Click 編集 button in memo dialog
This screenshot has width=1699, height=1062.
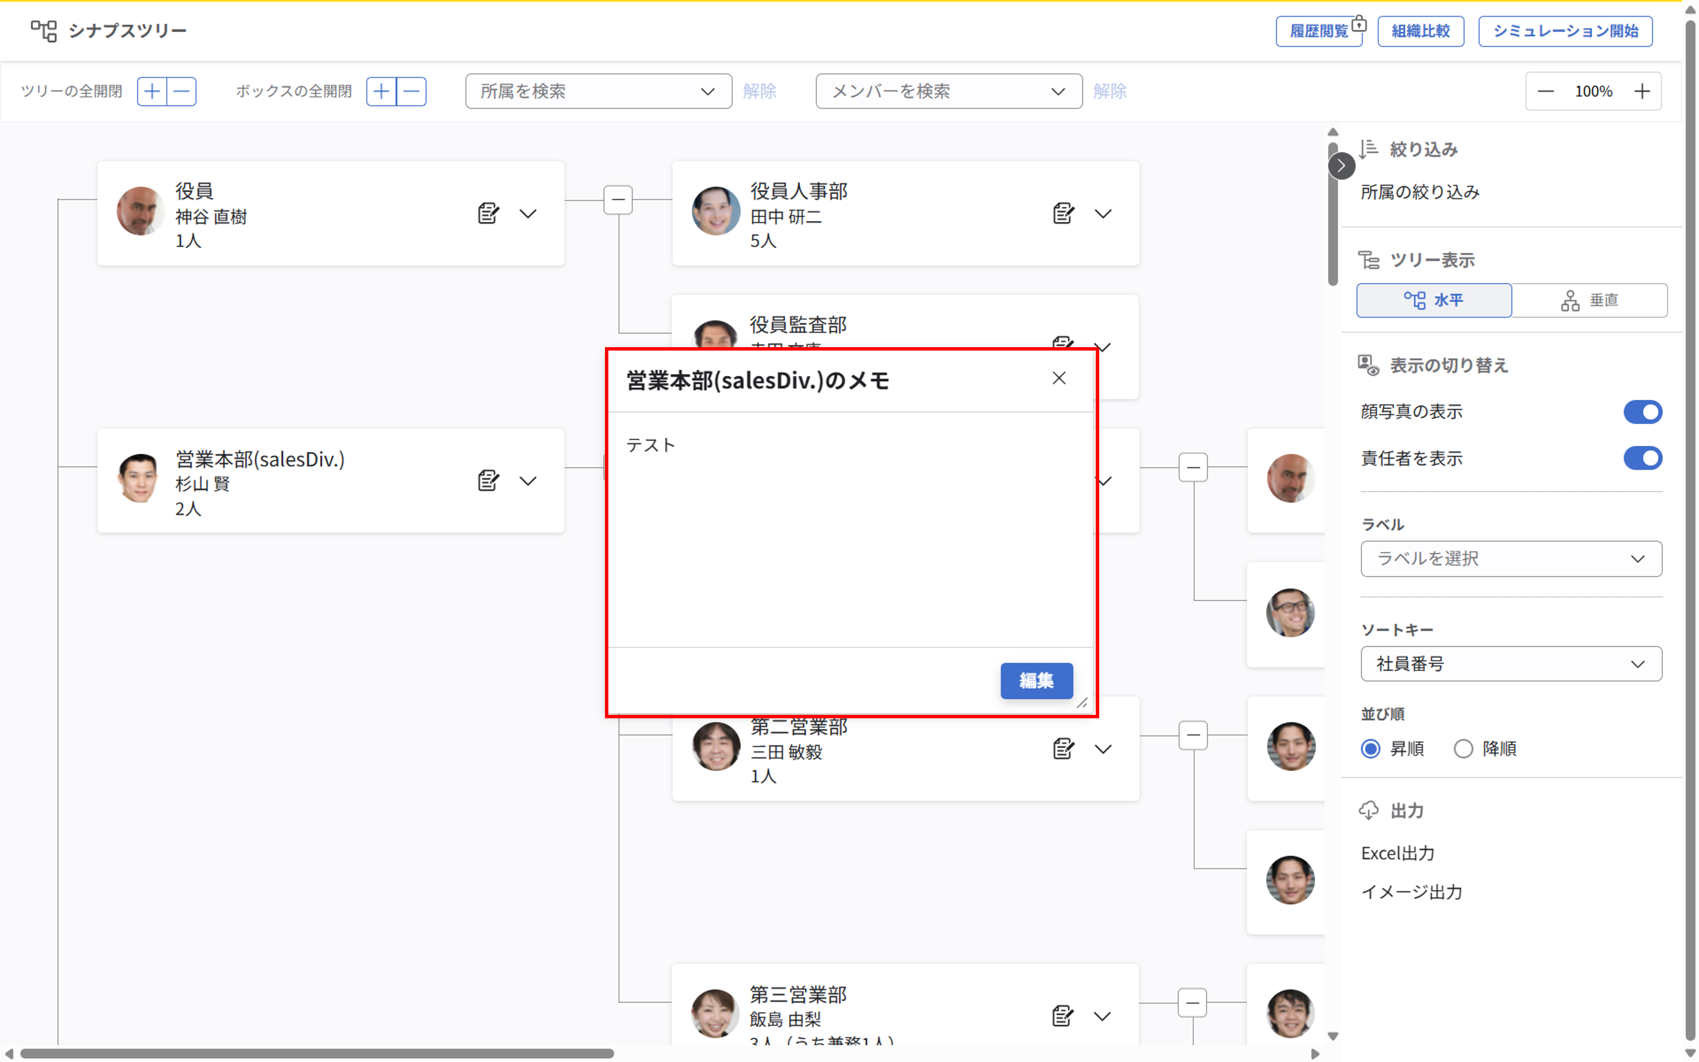coord(1036,681)
